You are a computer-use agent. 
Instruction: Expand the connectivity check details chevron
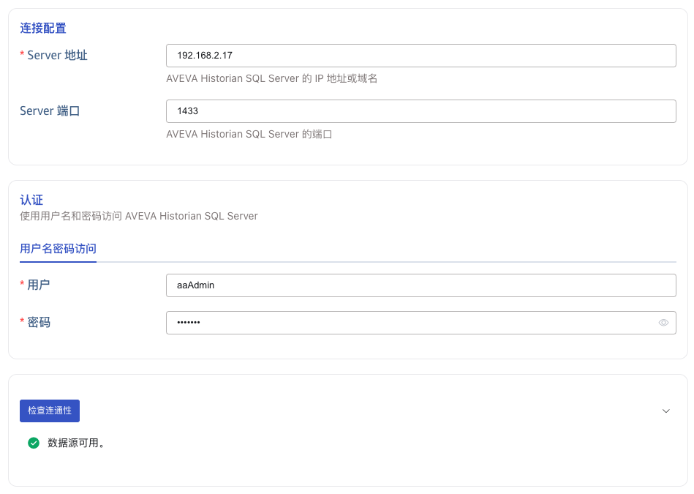coord(665,411)
